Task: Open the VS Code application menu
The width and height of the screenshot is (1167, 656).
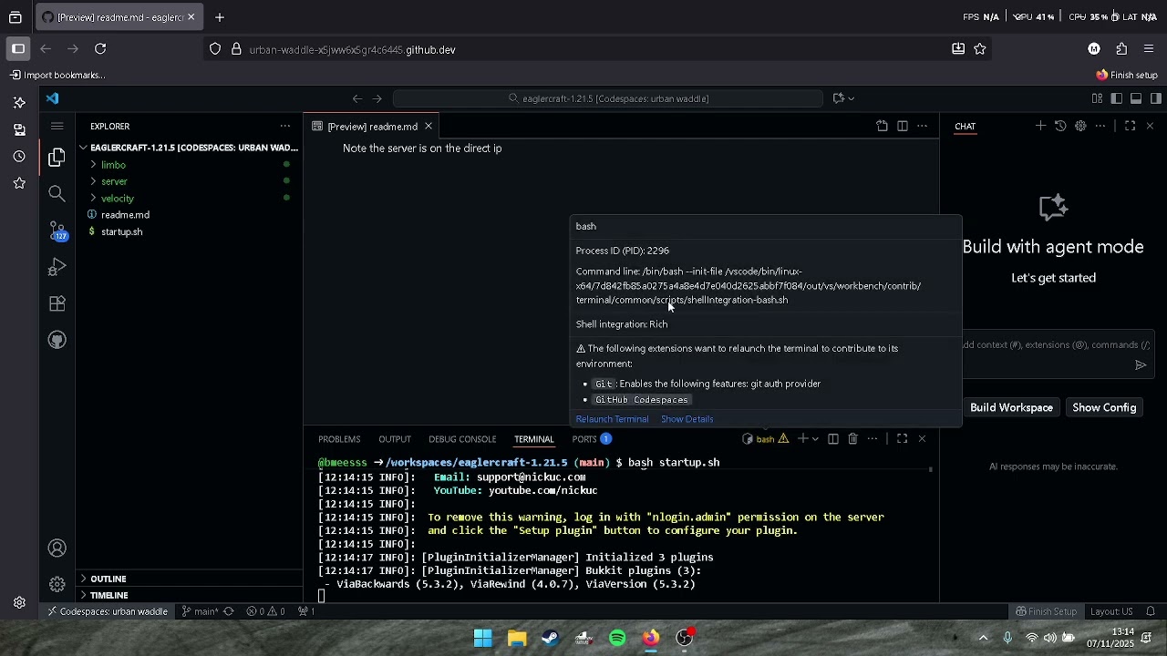Action: [57, 126]
